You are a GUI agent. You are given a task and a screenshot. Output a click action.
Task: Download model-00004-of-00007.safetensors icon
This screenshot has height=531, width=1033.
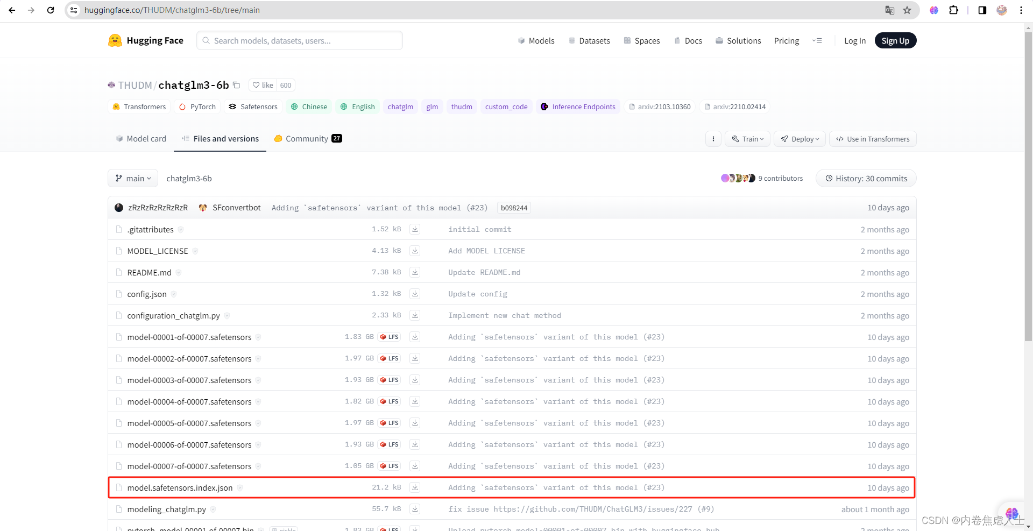coord(415,401)
